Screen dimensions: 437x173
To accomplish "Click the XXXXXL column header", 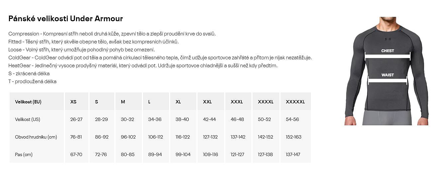I will [295, 102].
